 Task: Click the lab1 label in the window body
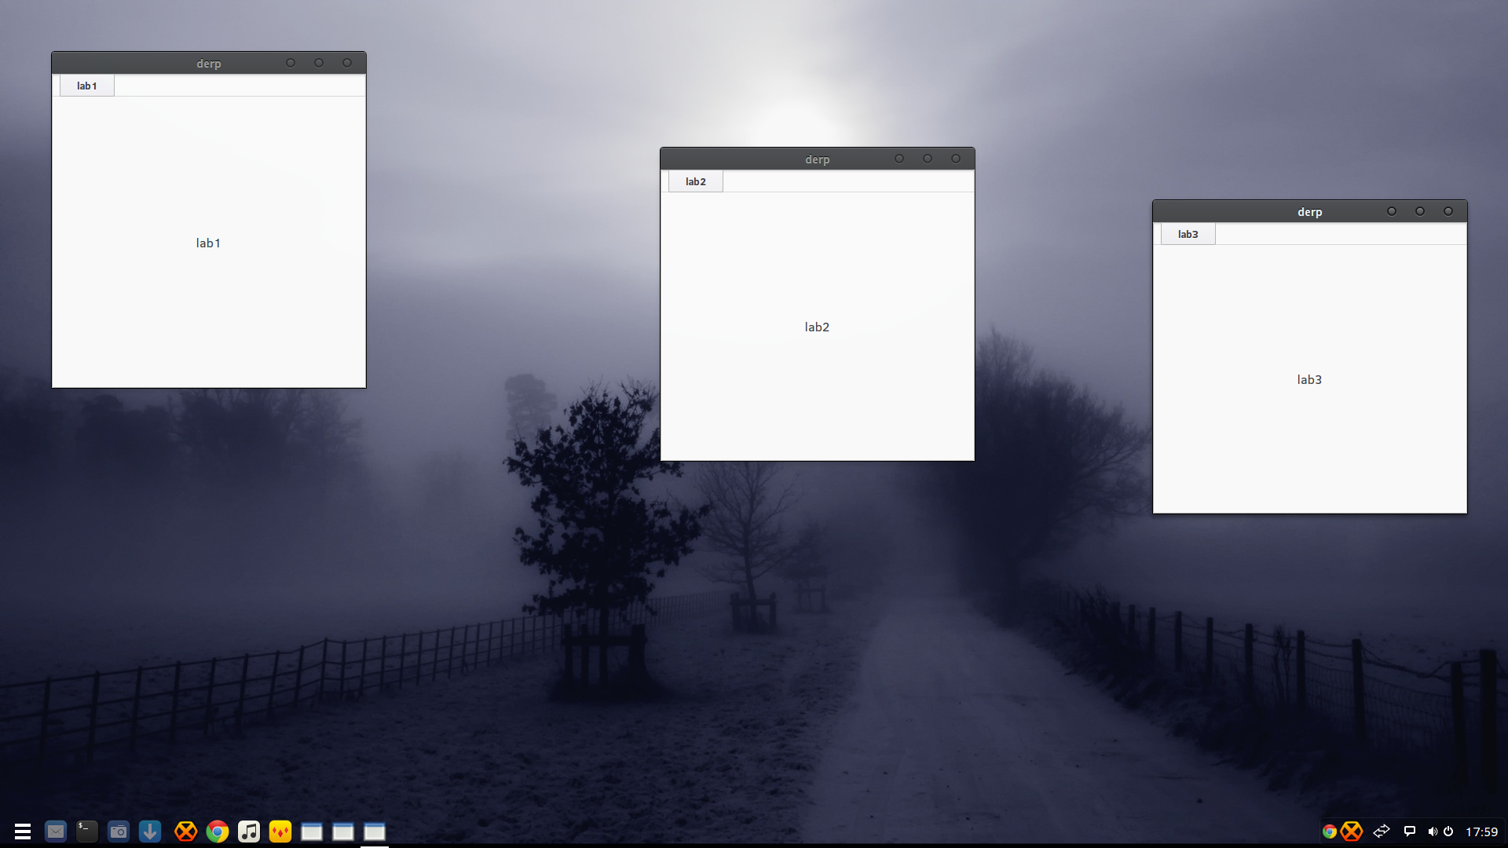(208, 243)
